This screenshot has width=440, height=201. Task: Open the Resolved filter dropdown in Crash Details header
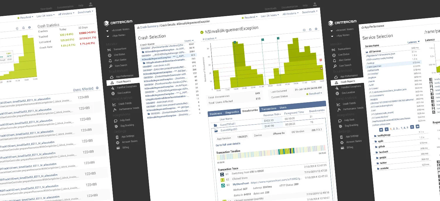click(250, 17)
